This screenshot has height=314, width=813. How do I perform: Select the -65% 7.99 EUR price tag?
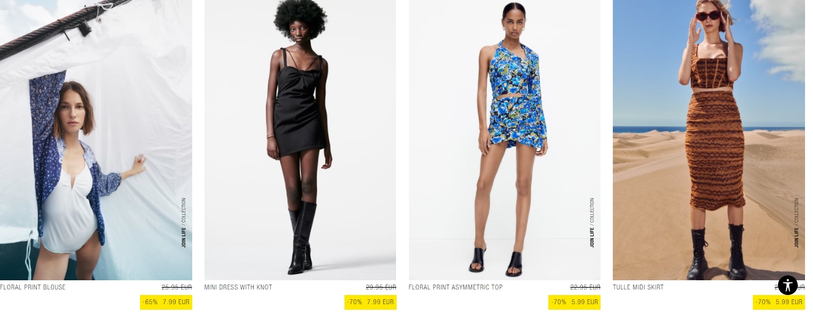pos(166,302)
